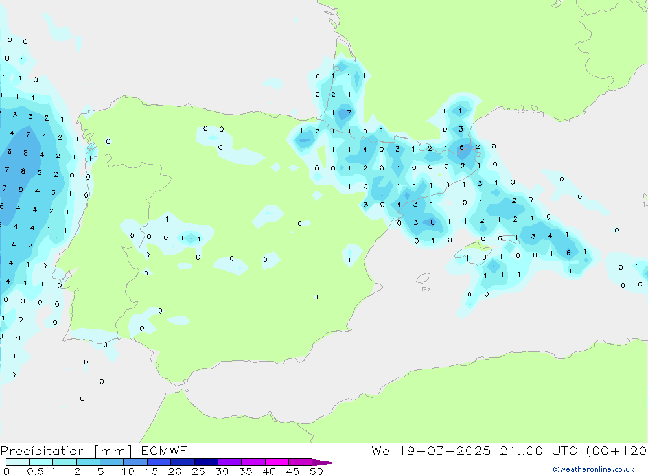Click the forecast date and time label
The image size is (648, 475).
pos(509,451)
